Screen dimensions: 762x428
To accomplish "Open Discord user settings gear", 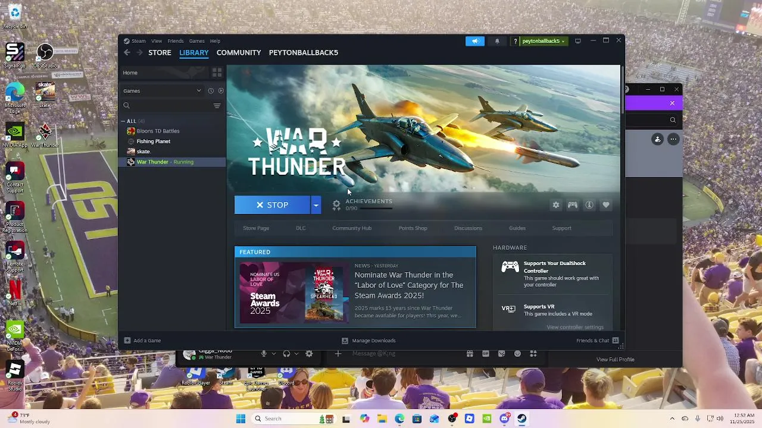I will [309, 354].
